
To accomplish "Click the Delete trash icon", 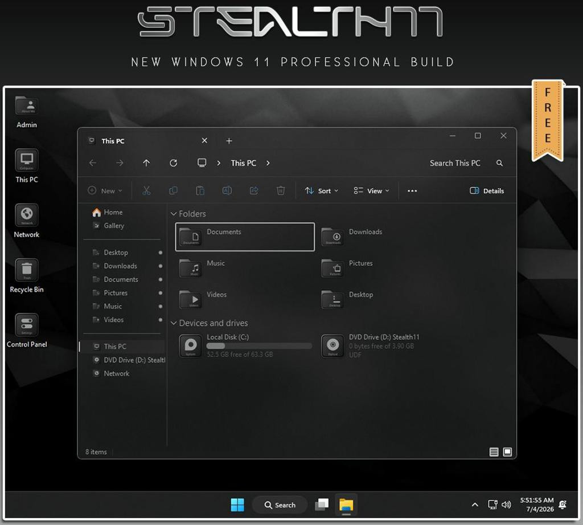I will 281,190.
